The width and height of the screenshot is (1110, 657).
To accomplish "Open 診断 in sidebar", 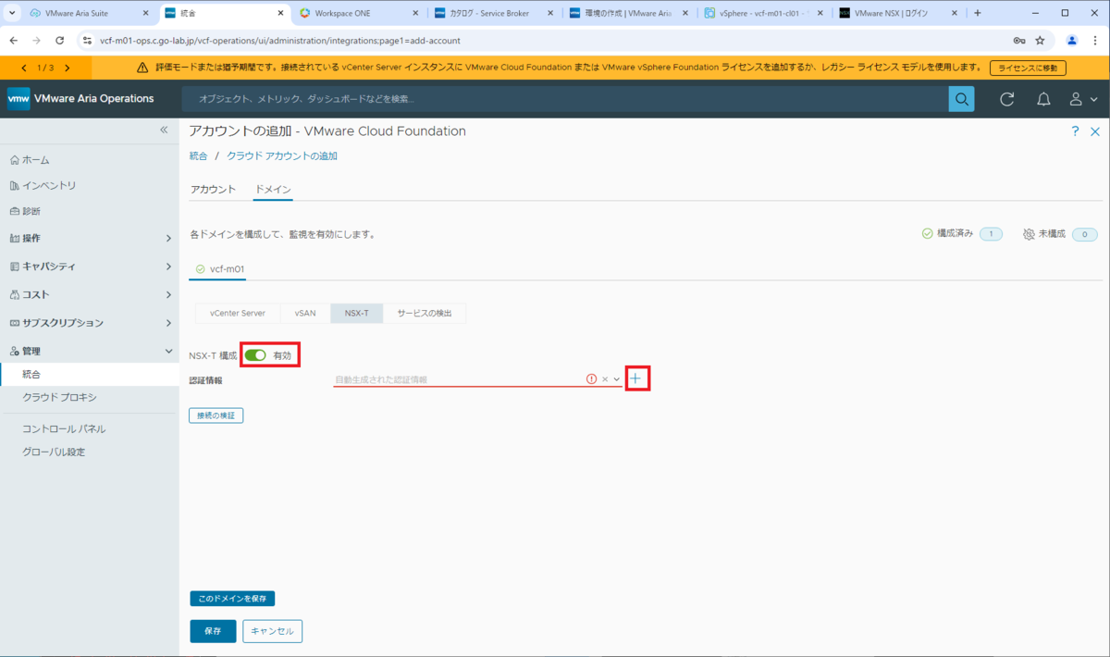I will point(25,211).
